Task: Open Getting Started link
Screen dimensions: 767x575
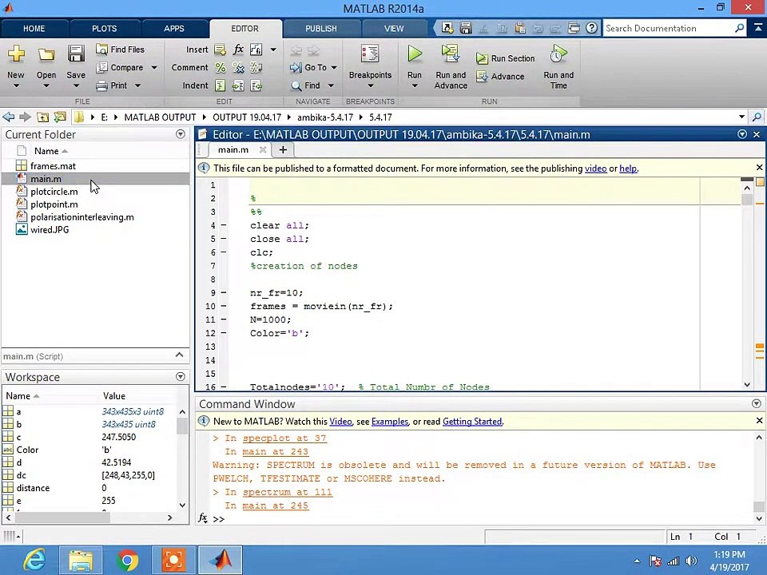Action: 472,422
